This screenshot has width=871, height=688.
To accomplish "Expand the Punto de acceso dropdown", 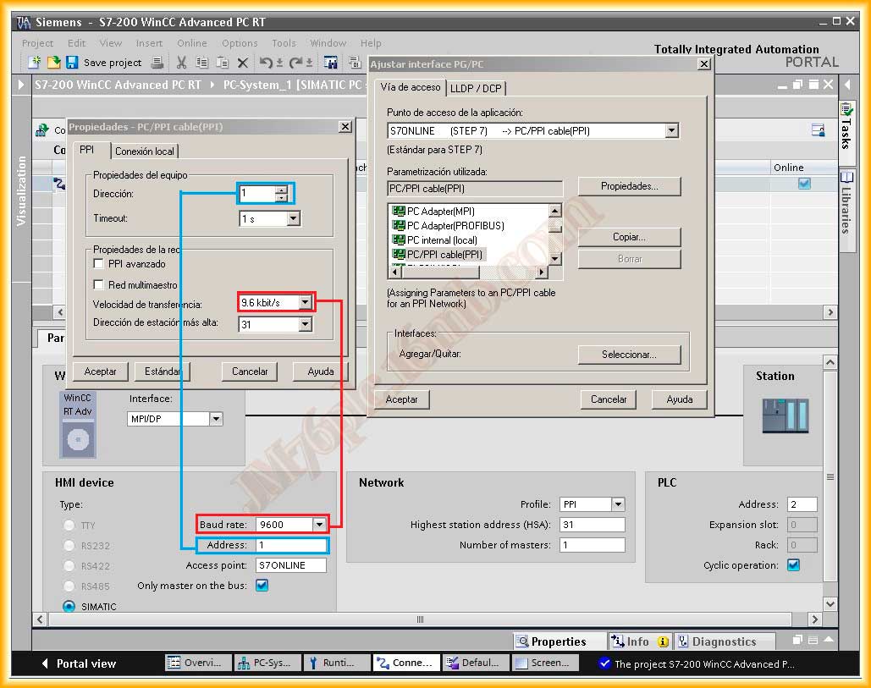I will [671, 131].
